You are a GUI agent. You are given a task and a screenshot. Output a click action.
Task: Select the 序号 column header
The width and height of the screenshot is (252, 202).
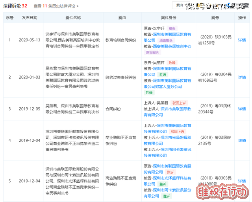pos(9,18)
